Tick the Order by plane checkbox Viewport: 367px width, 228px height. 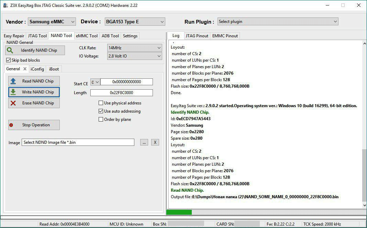pos(101,119)
